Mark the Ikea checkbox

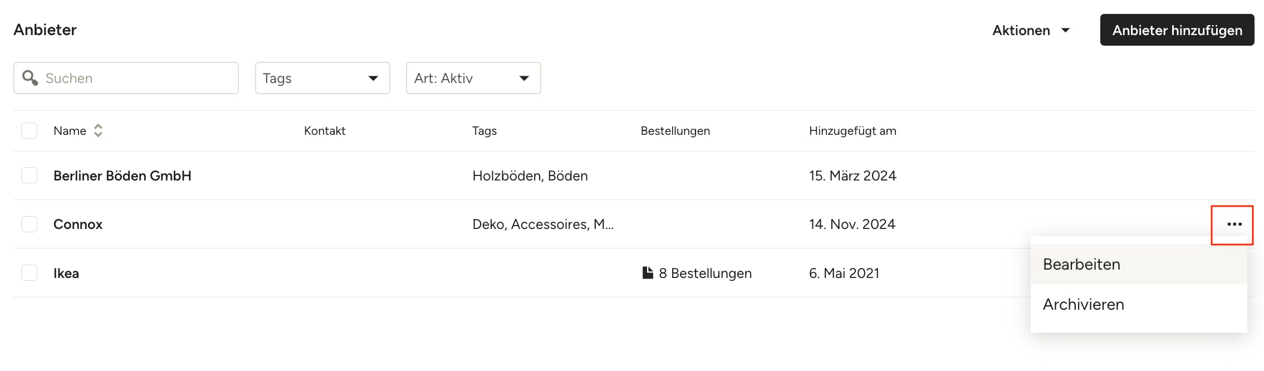tap(29, 273)
